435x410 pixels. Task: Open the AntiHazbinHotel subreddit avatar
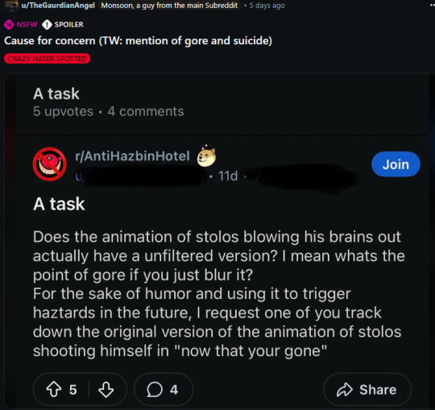[x=50, y=164]
